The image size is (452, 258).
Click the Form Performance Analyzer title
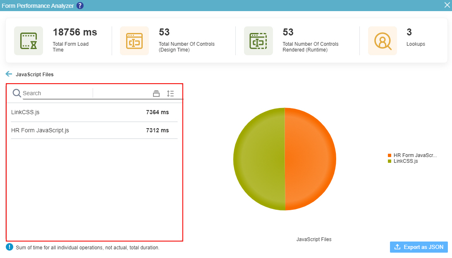pos(38,6)
